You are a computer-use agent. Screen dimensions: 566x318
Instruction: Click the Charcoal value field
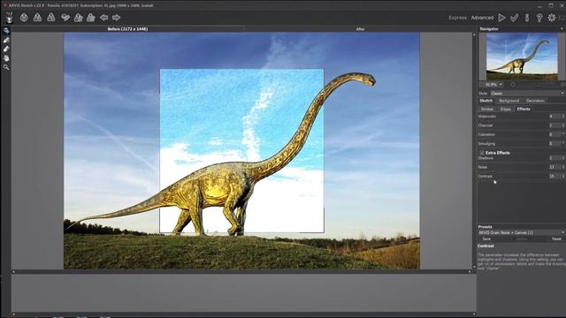coord(555,125)
